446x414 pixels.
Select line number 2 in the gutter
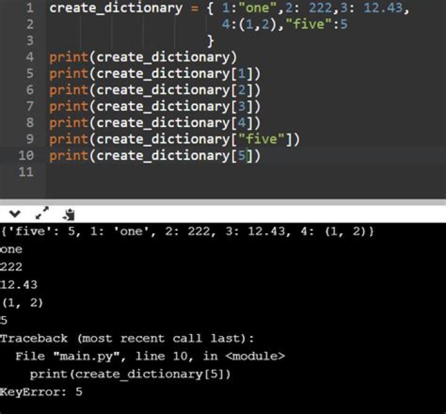point(30,24)
